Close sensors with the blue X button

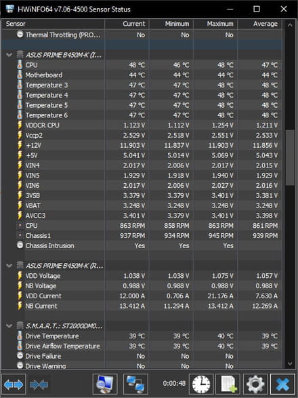282,384
